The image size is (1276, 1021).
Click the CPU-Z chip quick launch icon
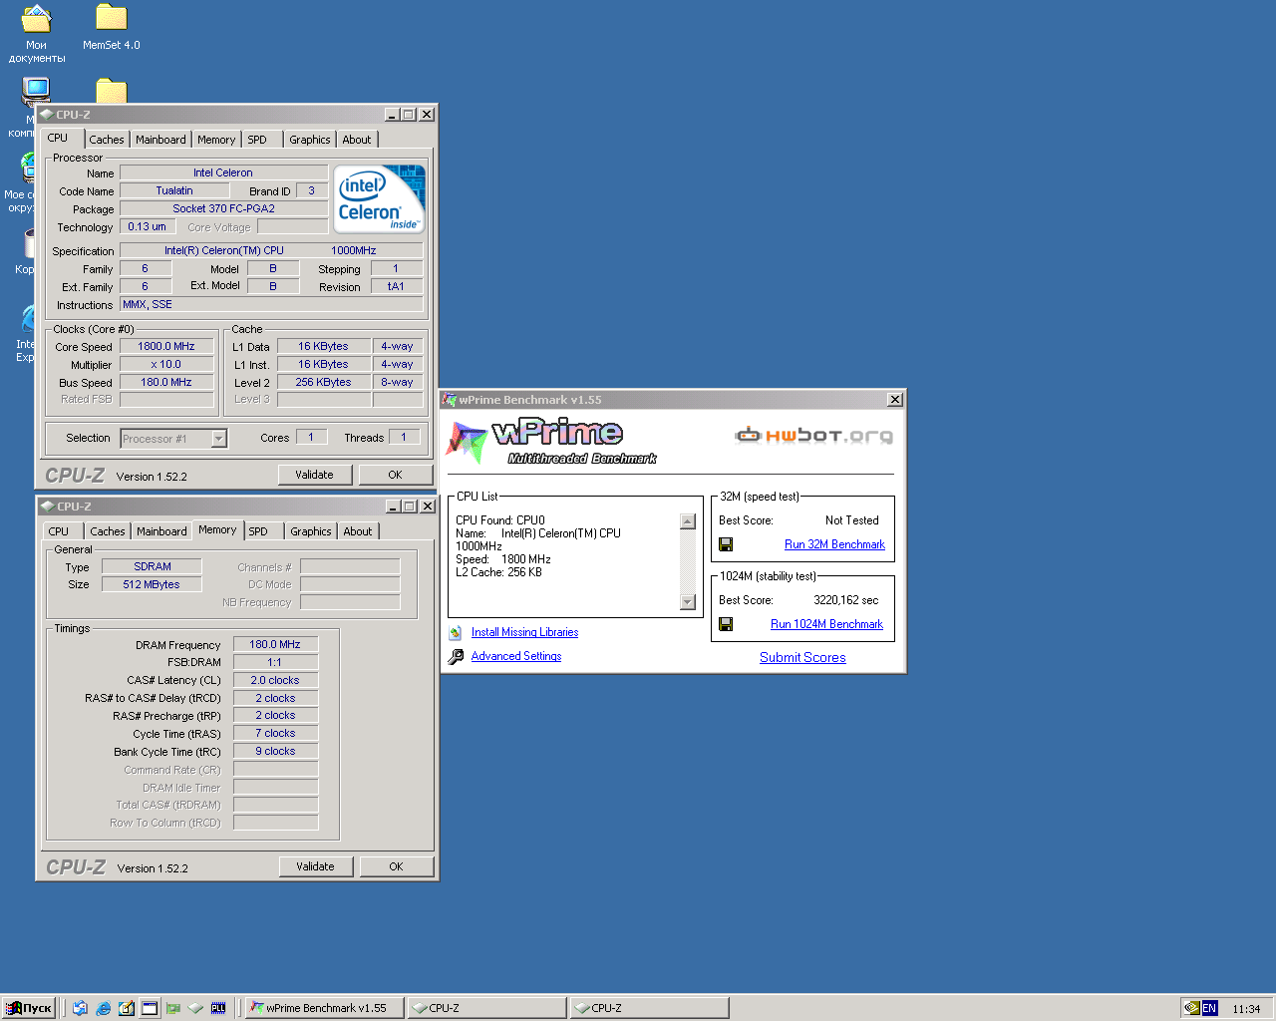[195, 1008]
